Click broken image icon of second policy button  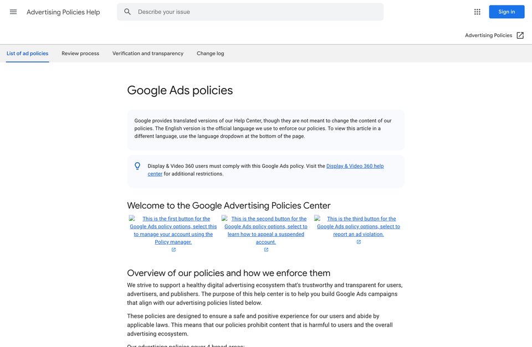point(224,218)
